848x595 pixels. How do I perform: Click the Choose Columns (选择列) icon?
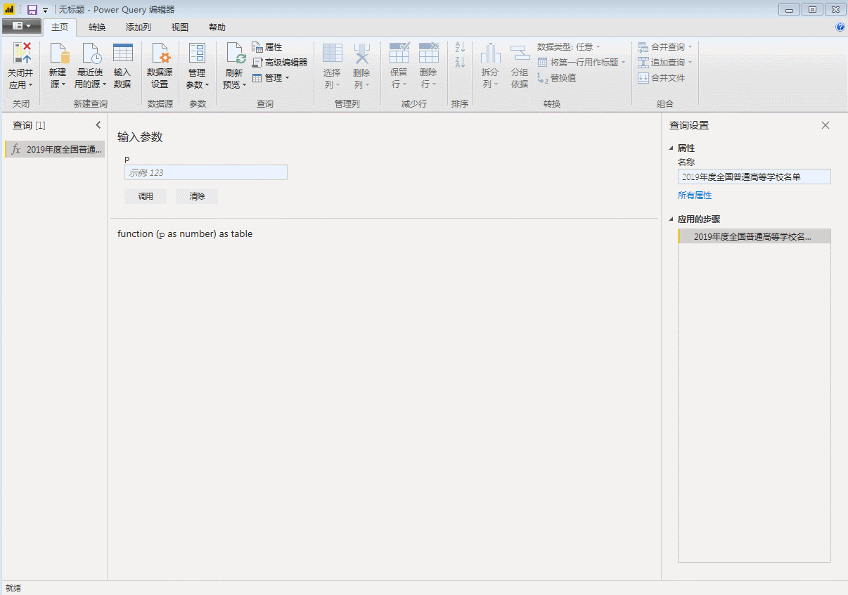click(333, 54)
